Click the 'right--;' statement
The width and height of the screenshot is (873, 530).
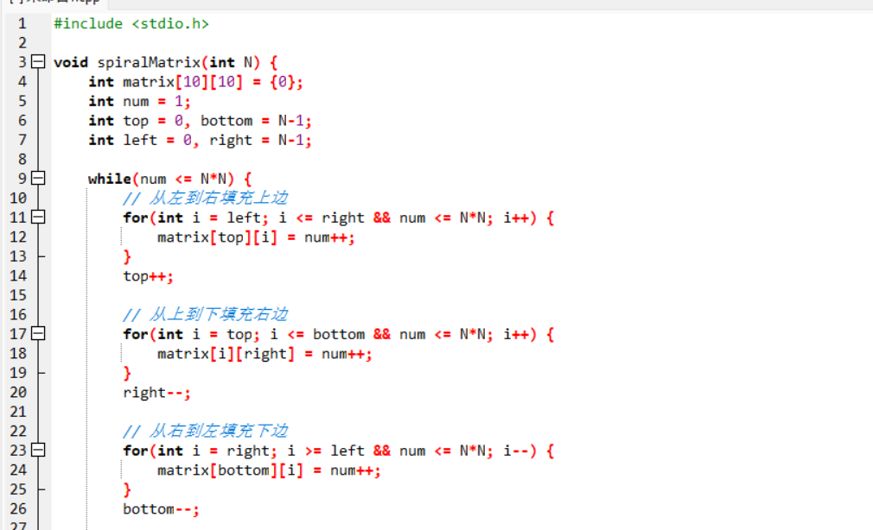click(x=157, y=393)
